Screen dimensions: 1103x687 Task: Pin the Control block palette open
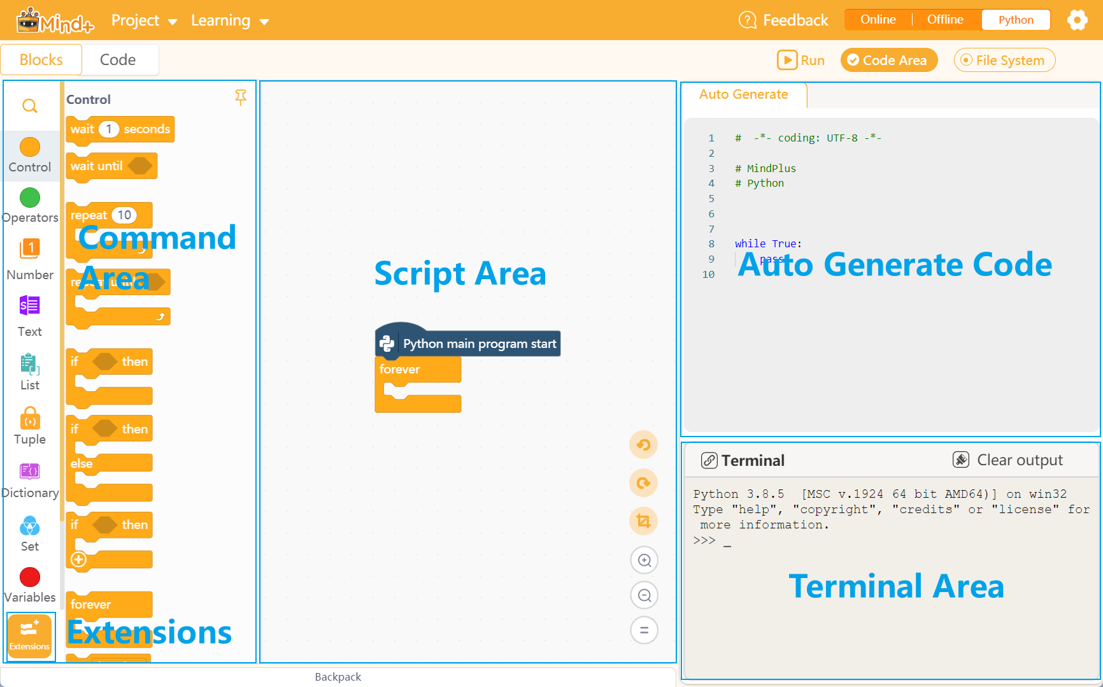tap(241, 97)
